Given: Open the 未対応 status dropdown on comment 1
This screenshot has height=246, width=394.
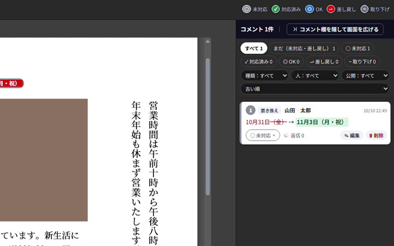Looking at the screenshot, I should [x=263, y=135].
